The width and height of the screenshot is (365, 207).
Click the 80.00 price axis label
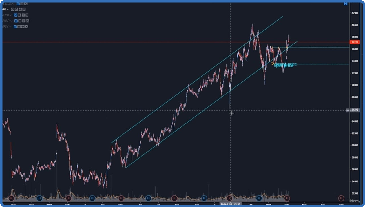[x=355, y=25]
